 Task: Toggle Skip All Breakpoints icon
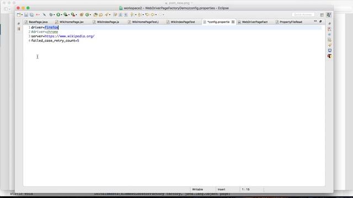[44, 15]
